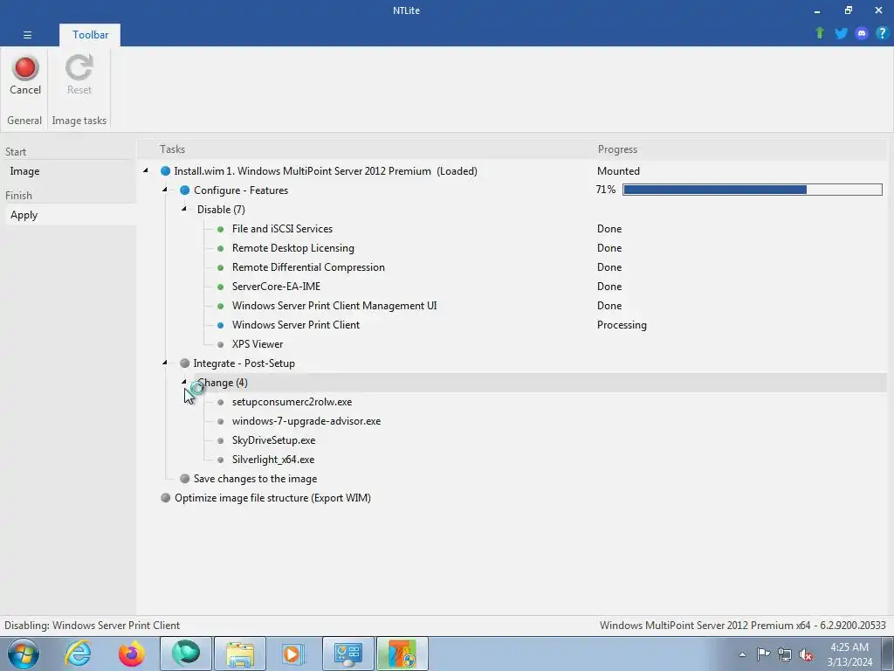Click the Processing status text
Image resolution: width=894 pixels, height=671 pixels.
pos(622,325)
